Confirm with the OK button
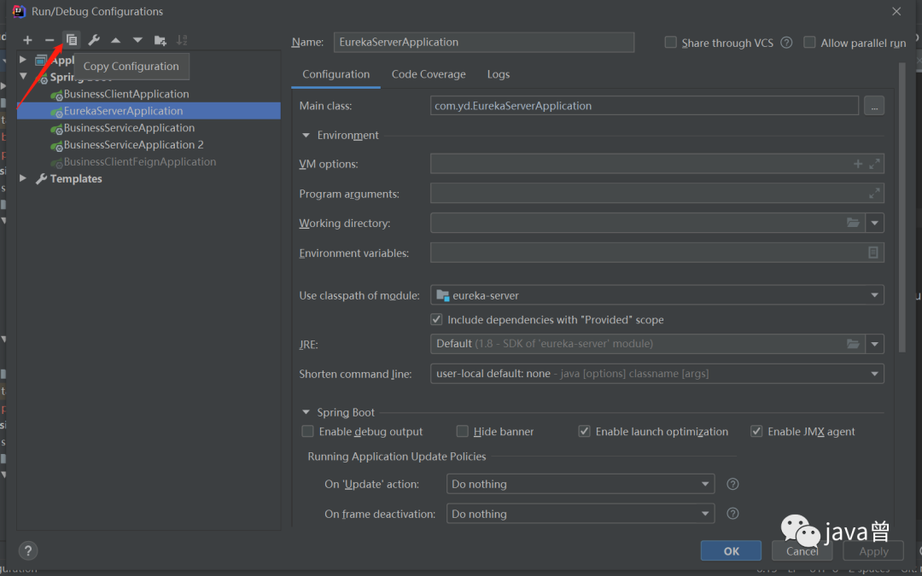This screenshot has height=576, width=922. [x=731, y=550]
